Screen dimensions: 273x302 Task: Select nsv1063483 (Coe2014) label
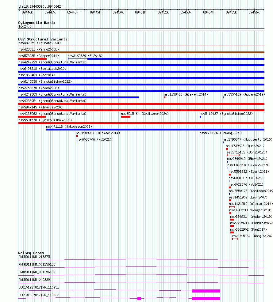click(37, 75)
